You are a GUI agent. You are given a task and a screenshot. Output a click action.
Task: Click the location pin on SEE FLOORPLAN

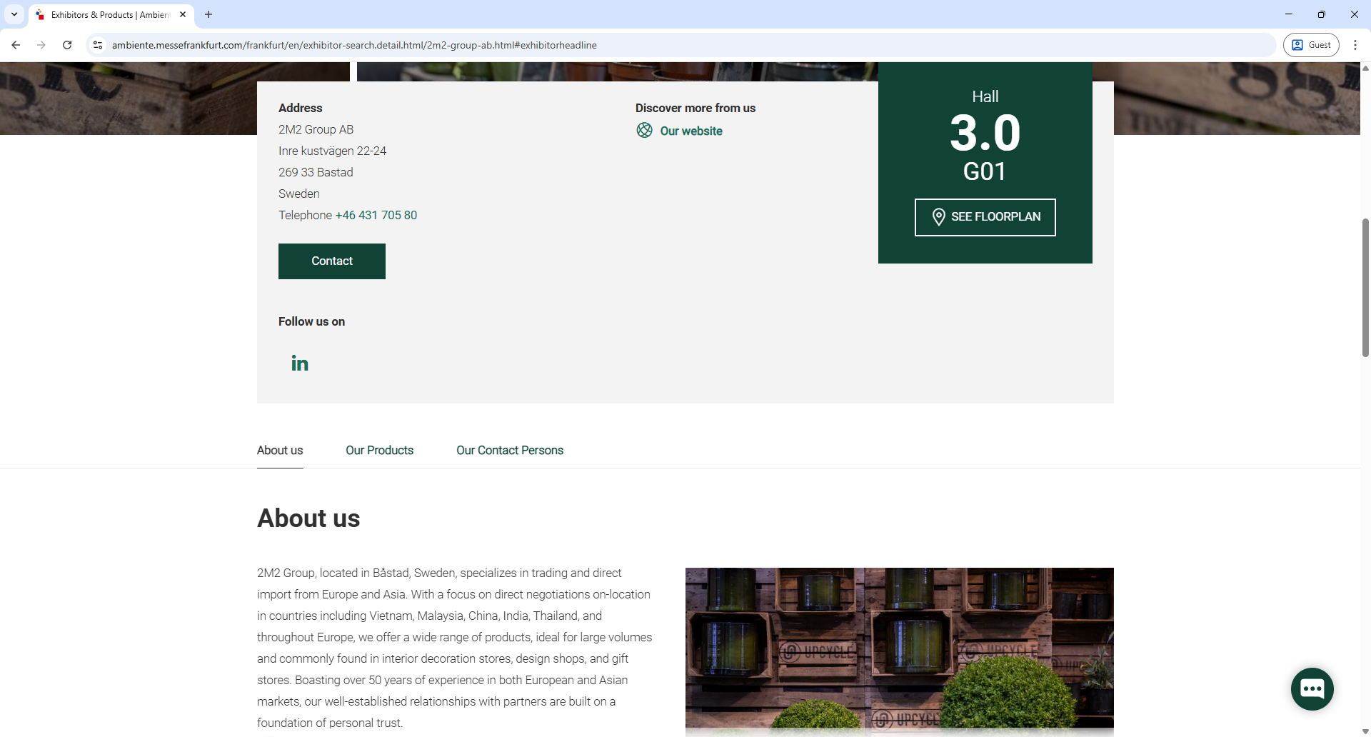tap(938, 217)
